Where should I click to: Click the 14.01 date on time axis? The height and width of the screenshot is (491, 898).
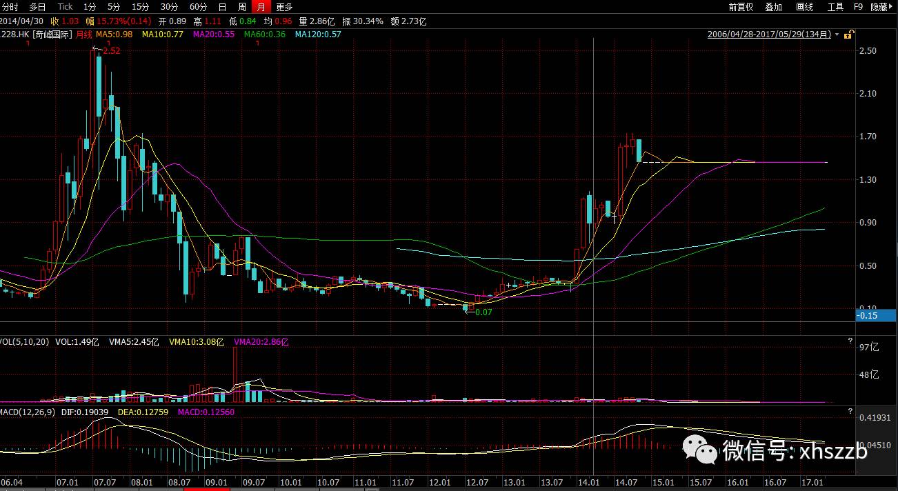coord(588,481)
